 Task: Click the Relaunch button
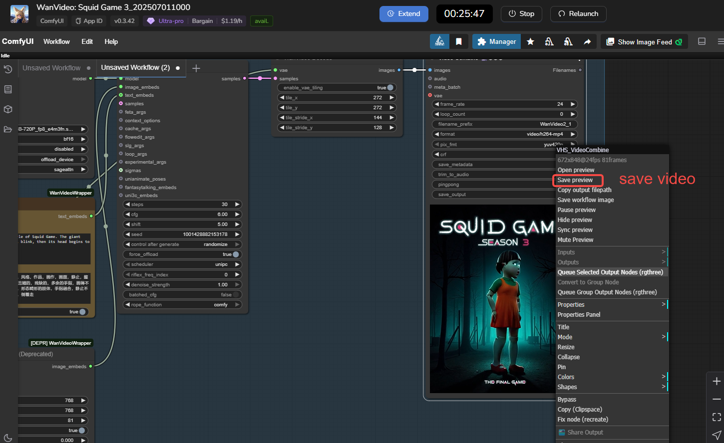pyautogui.click(x=578, y=14)
